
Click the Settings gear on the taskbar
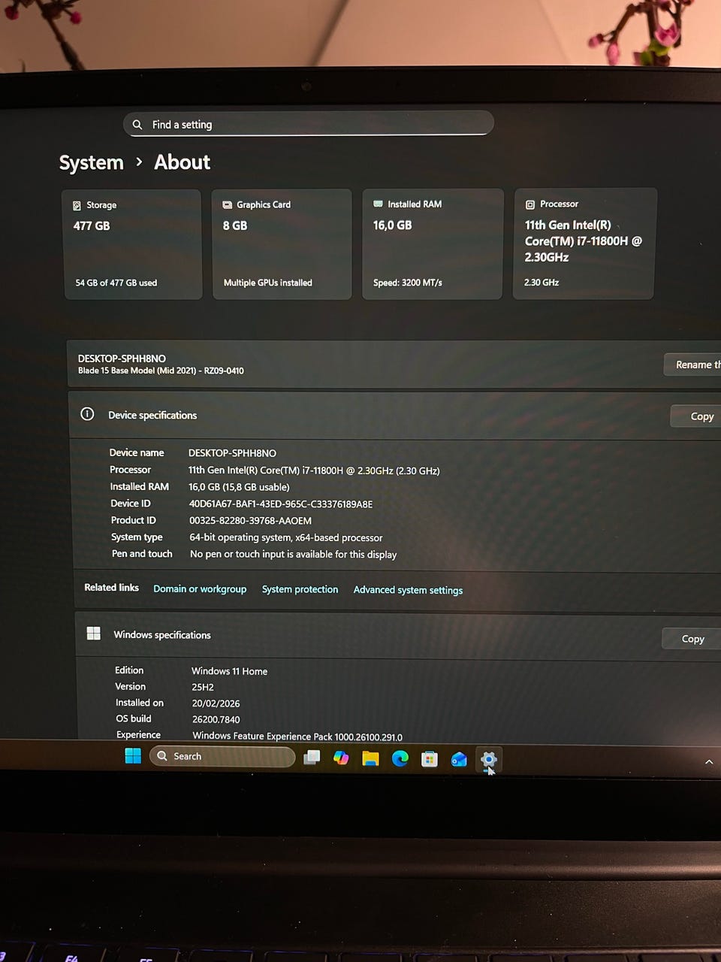tap(489, 760)
